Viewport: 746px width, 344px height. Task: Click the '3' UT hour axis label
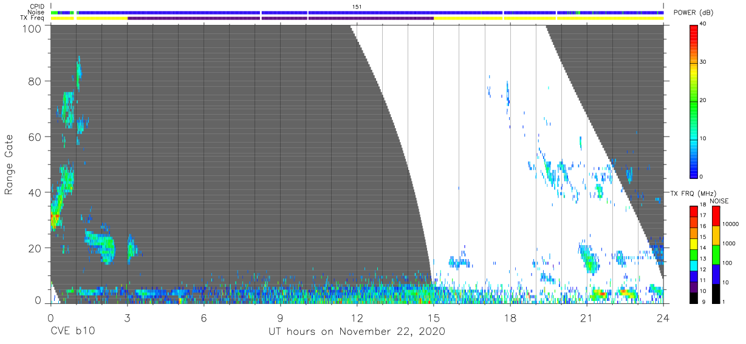(x=127, y=317)
